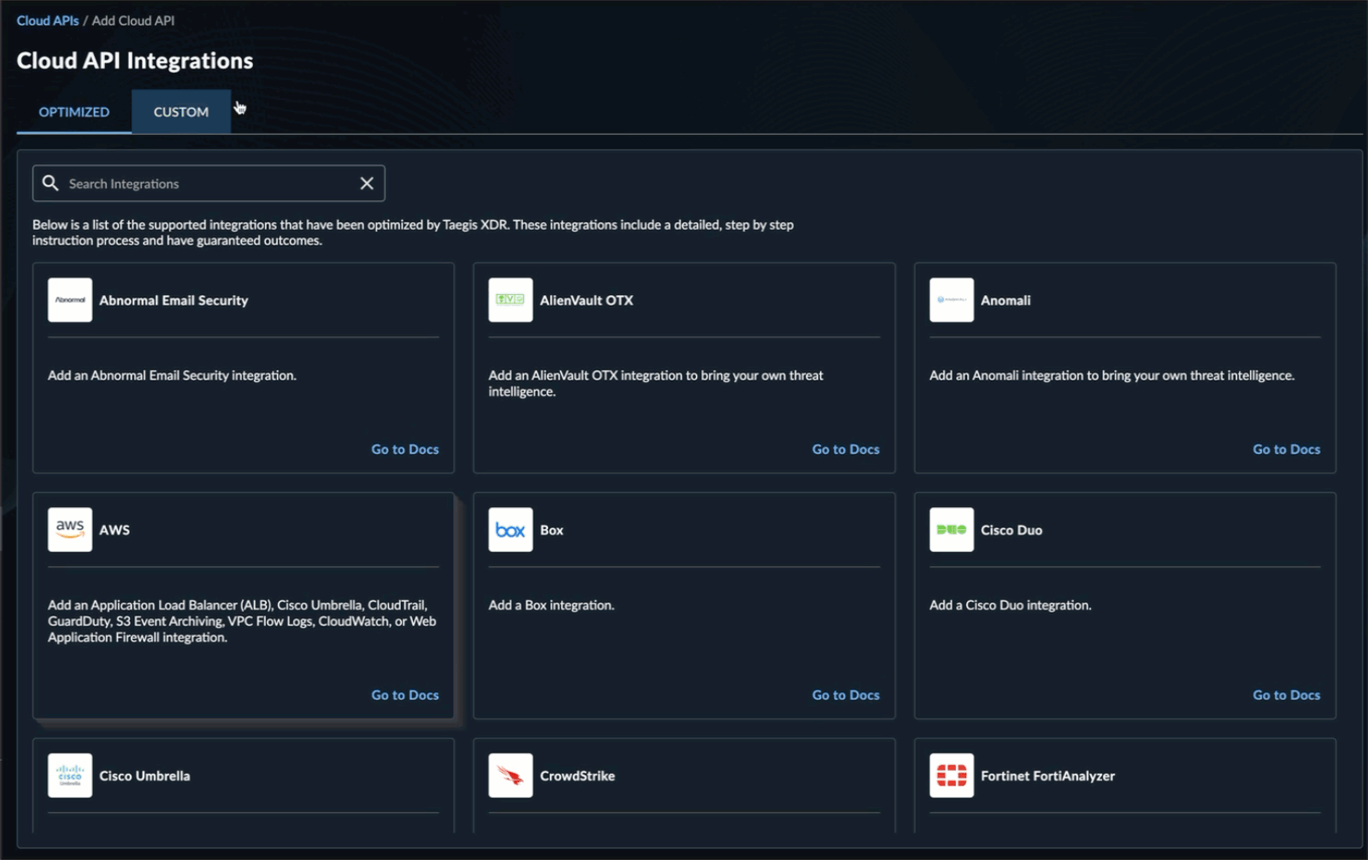Select the Abnormal Email Security card title
The image size is (1368, 860).
[x=174, y=300]
